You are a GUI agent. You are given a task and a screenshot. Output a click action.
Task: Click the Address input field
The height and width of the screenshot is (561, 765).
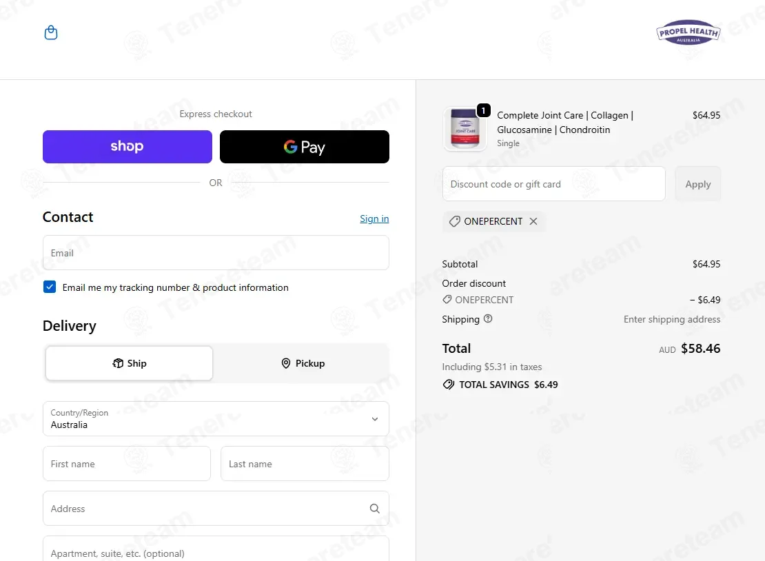coord(216,509)
